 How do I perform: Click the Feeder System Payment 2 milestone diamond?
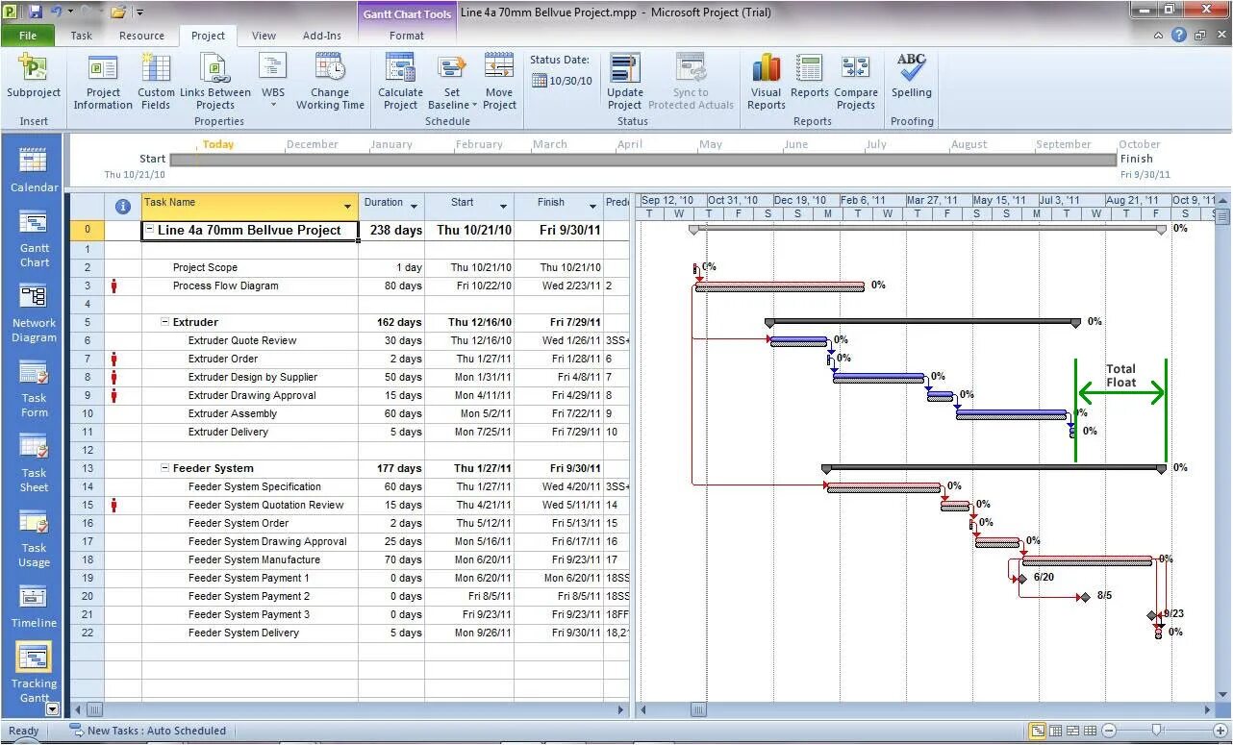coord(1085,597)
